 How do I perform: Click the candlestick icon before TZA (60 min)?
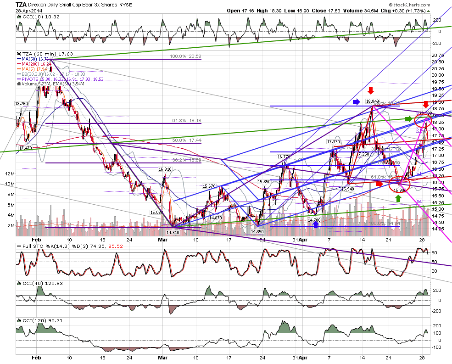[19, 54]
